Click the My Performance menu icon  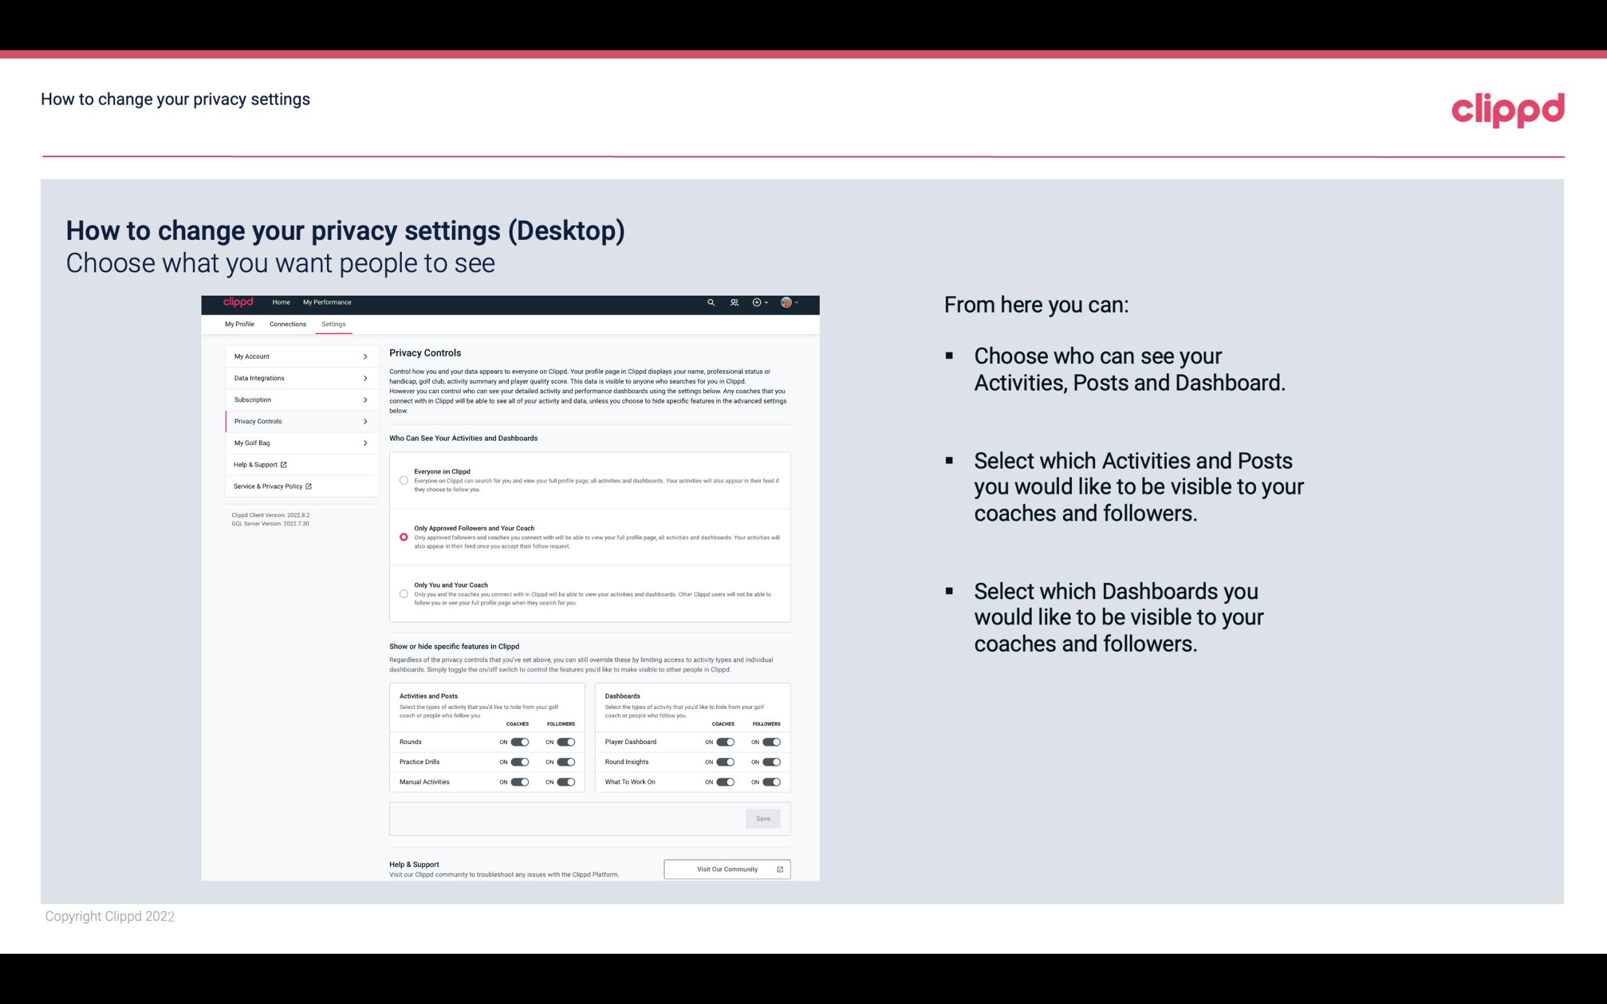328,302
